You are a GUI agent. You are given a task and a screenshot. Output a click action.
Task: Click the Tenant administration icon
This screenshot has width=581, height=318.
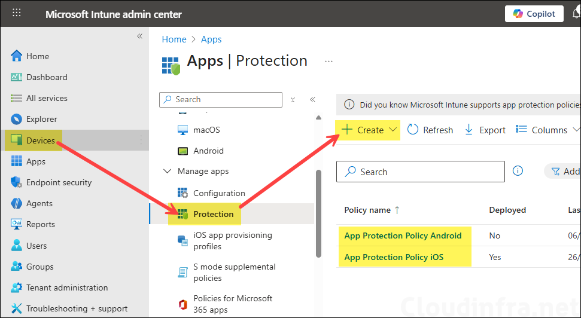tap(16, 288)
